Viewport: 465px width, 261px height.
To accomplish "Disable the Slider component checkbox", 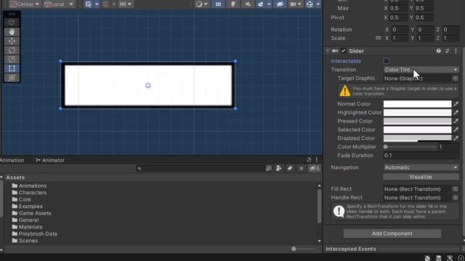I will [x=344, y=51].
